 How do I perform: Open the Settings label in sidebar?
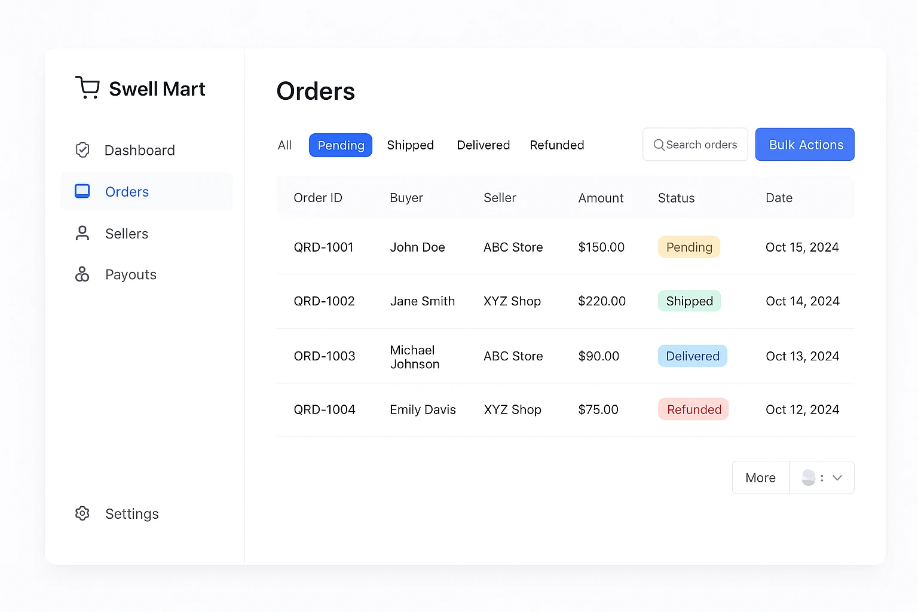click(132, 514)
